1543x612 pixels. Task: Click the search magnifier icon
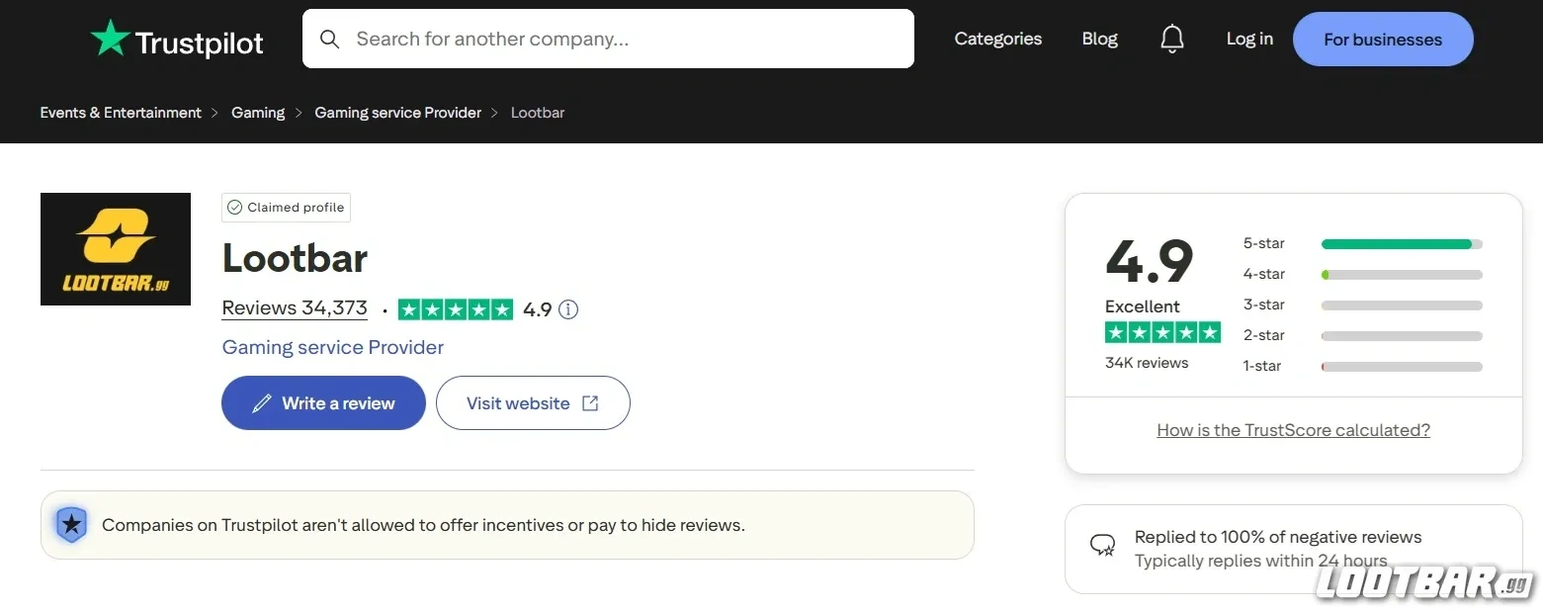click(329, 39)
